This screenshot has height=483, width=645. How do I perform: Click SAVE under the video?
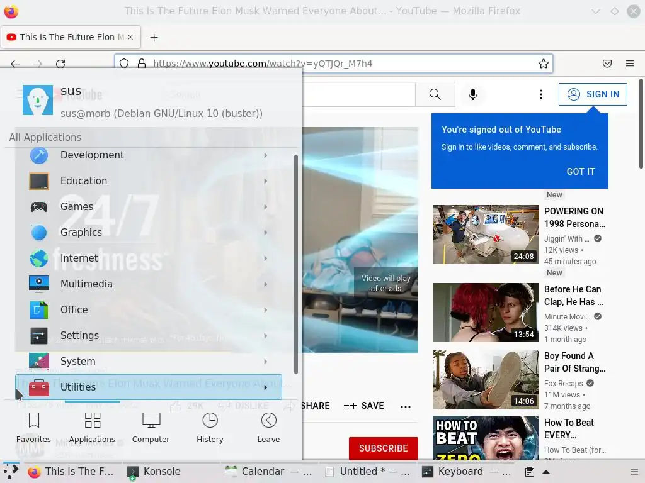point(363,406)
